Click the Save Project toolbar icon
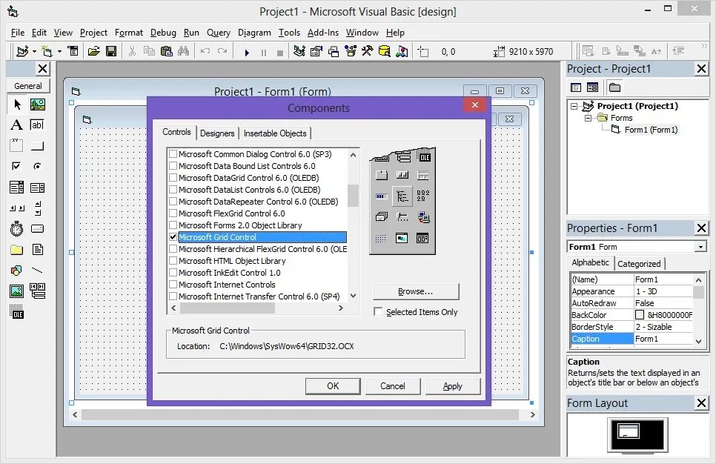This screenshot has height=464, width=716. coord(111,51)
